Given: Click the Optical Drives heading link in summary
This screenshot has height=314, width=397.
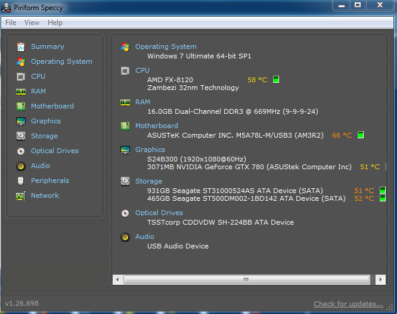Looking at the screenshot, I should click(x=159, y=213).
